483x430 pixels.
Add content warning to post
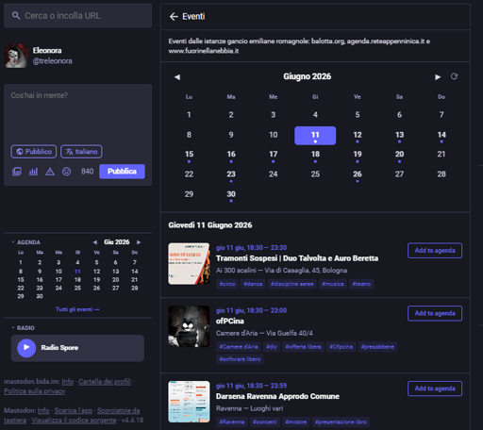click(50, 172)
